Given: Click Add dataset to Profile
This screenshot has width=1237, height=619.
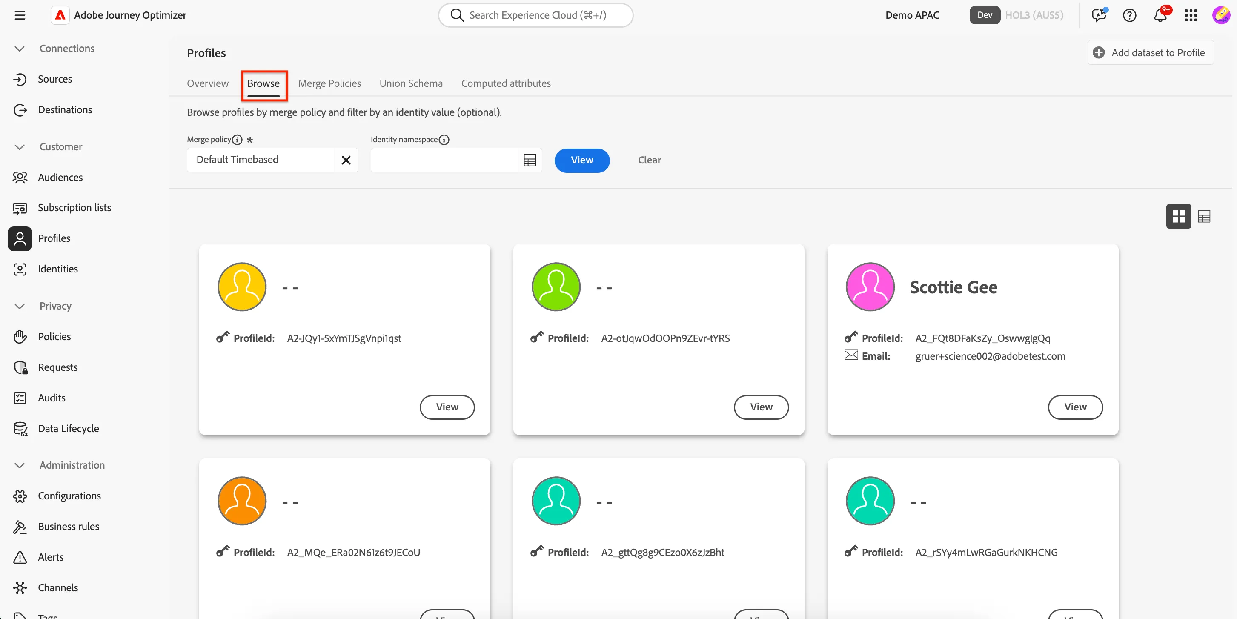Looking at the screenshot, I should click(x=1150, y=52).
